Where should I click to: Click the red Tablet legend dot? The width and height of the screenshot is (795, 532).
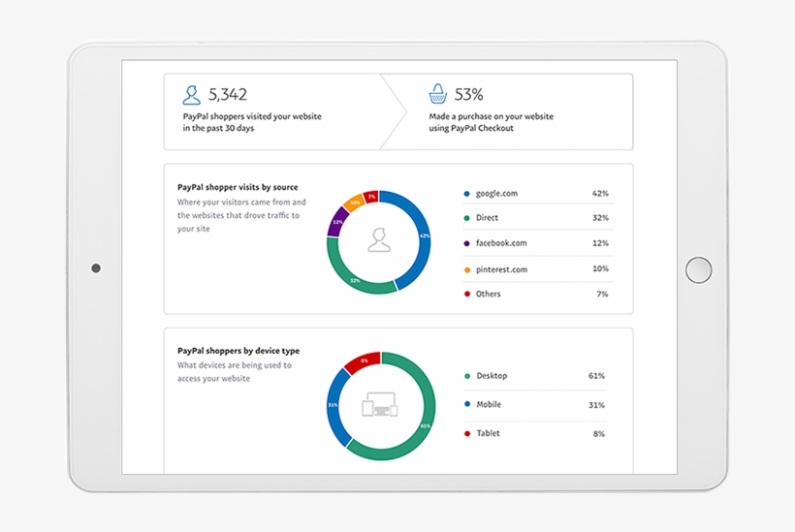[467, 433]
